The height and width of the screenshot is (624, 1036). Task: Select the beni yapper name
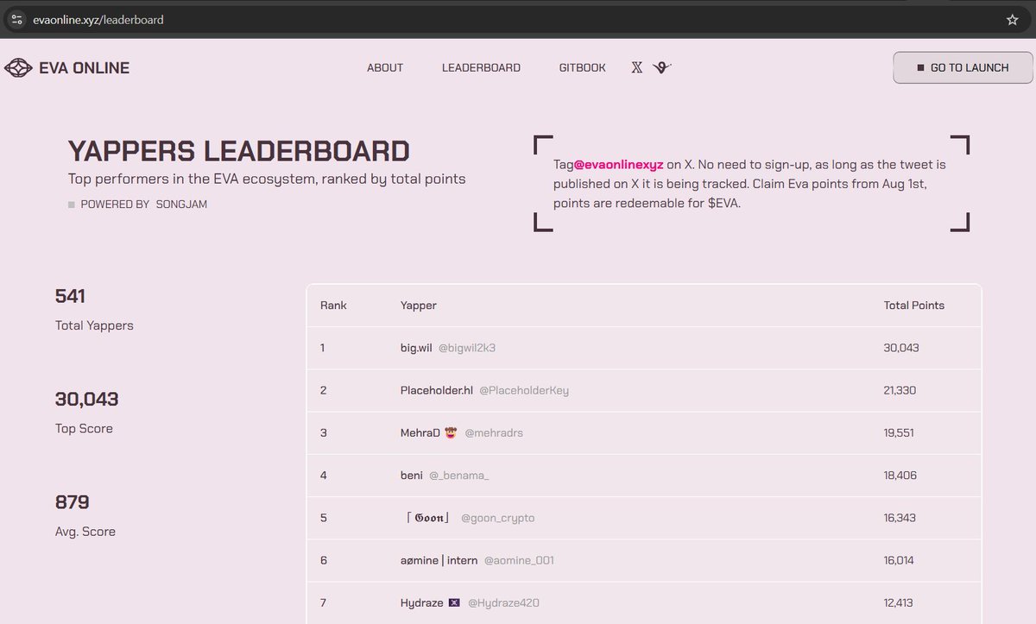click(412, 475)
